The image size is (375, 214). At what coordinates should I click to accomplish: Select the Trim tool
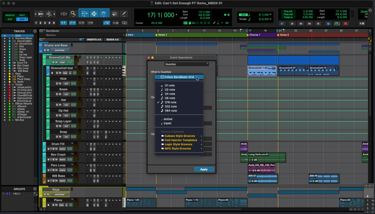click(84, 14)
